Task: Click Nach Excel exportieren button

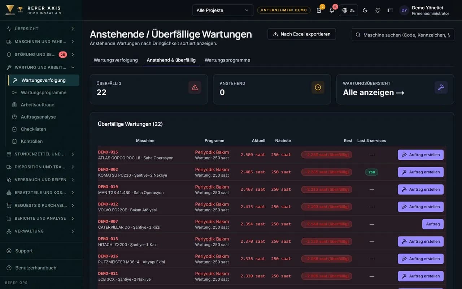Action: [x=302, y=34]
